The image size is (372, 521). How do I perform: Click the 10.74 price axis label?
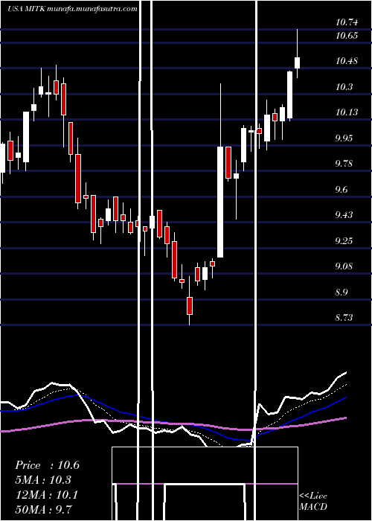tap(347, 22)
